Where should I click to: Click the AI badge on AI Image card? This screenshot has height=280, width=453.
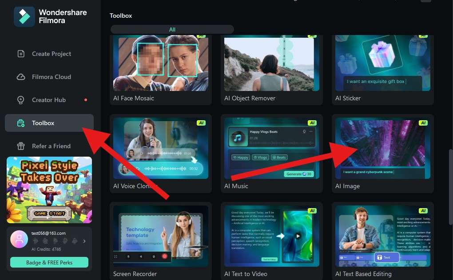pos(423,122)
